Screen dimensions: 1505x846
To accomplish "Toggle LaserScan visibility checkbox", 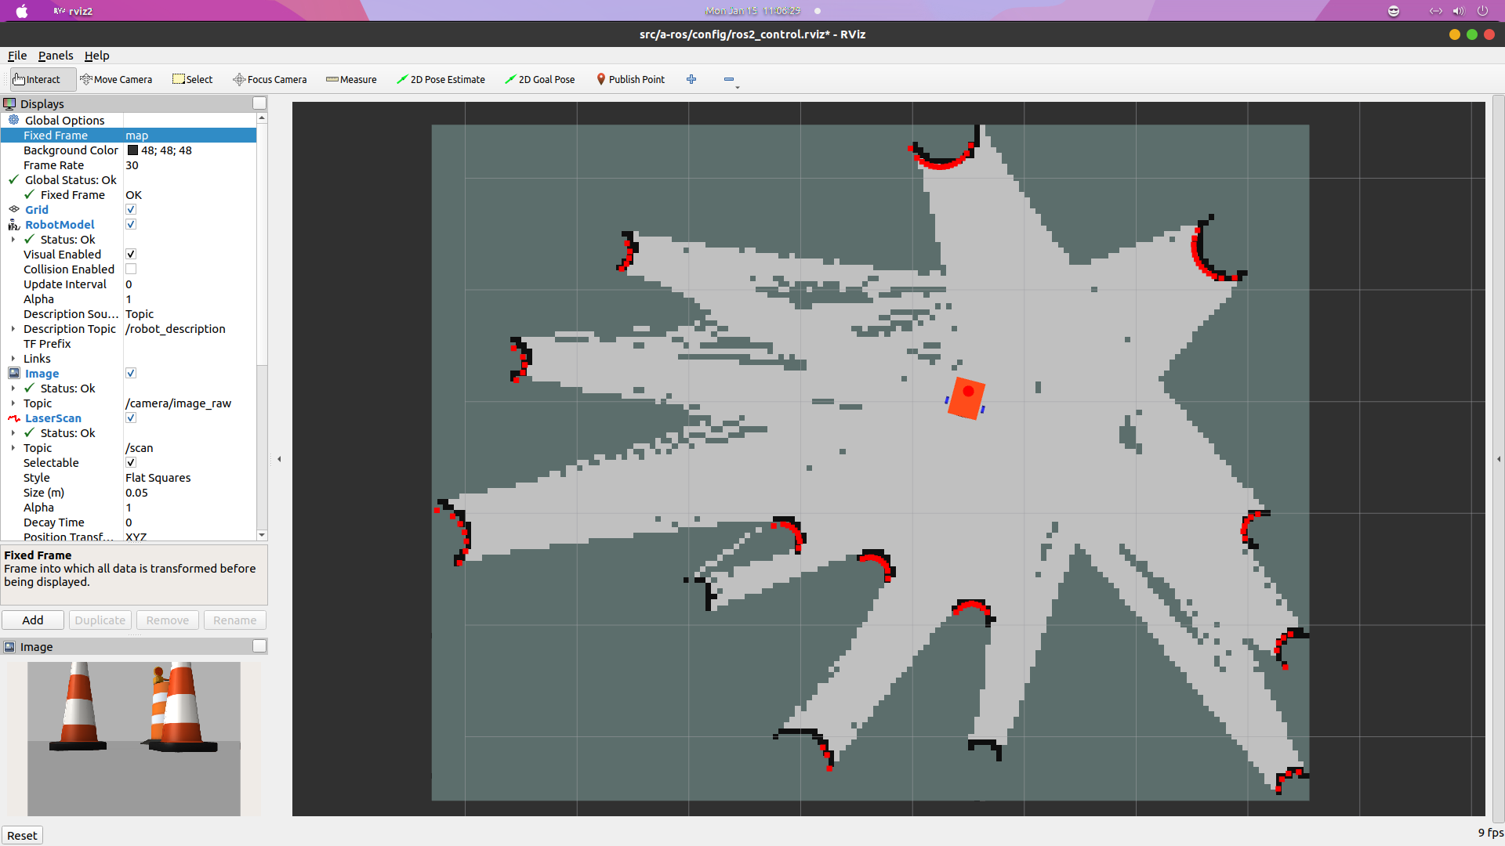I will 129,418.
